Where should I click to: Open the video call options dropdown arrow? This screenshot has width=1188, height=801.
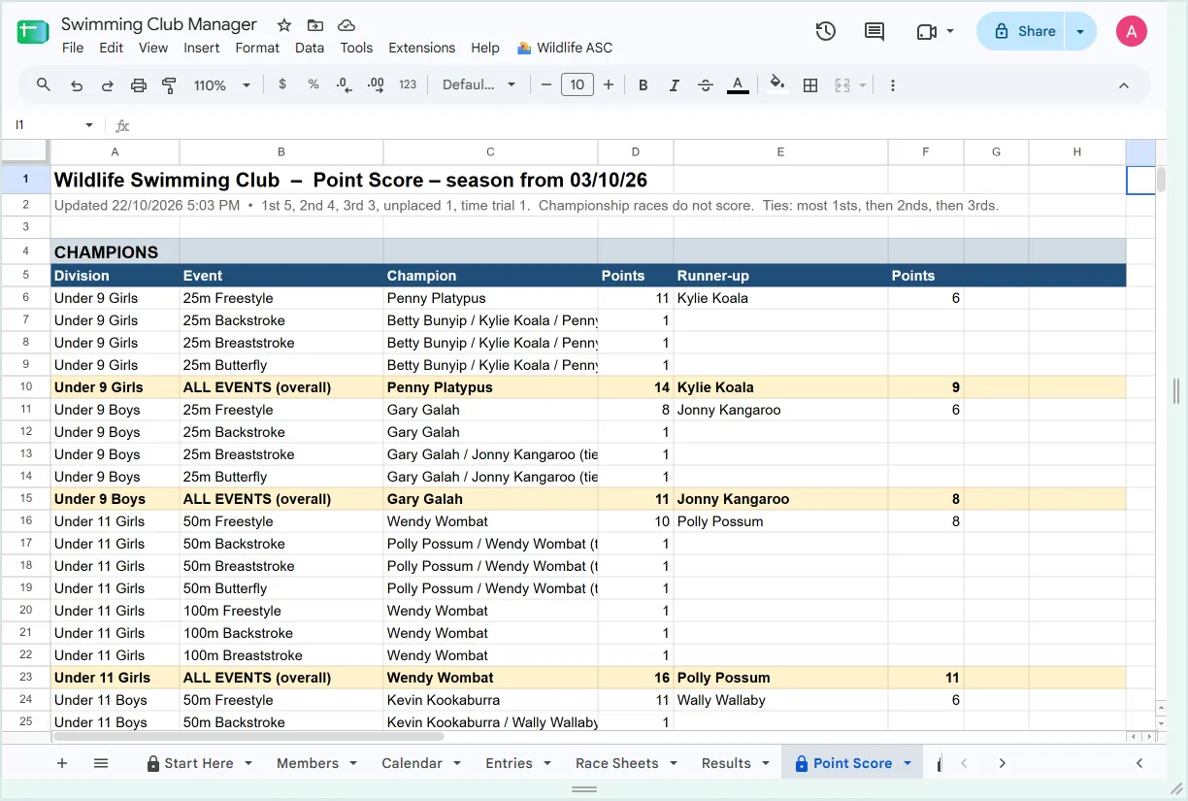950,31
